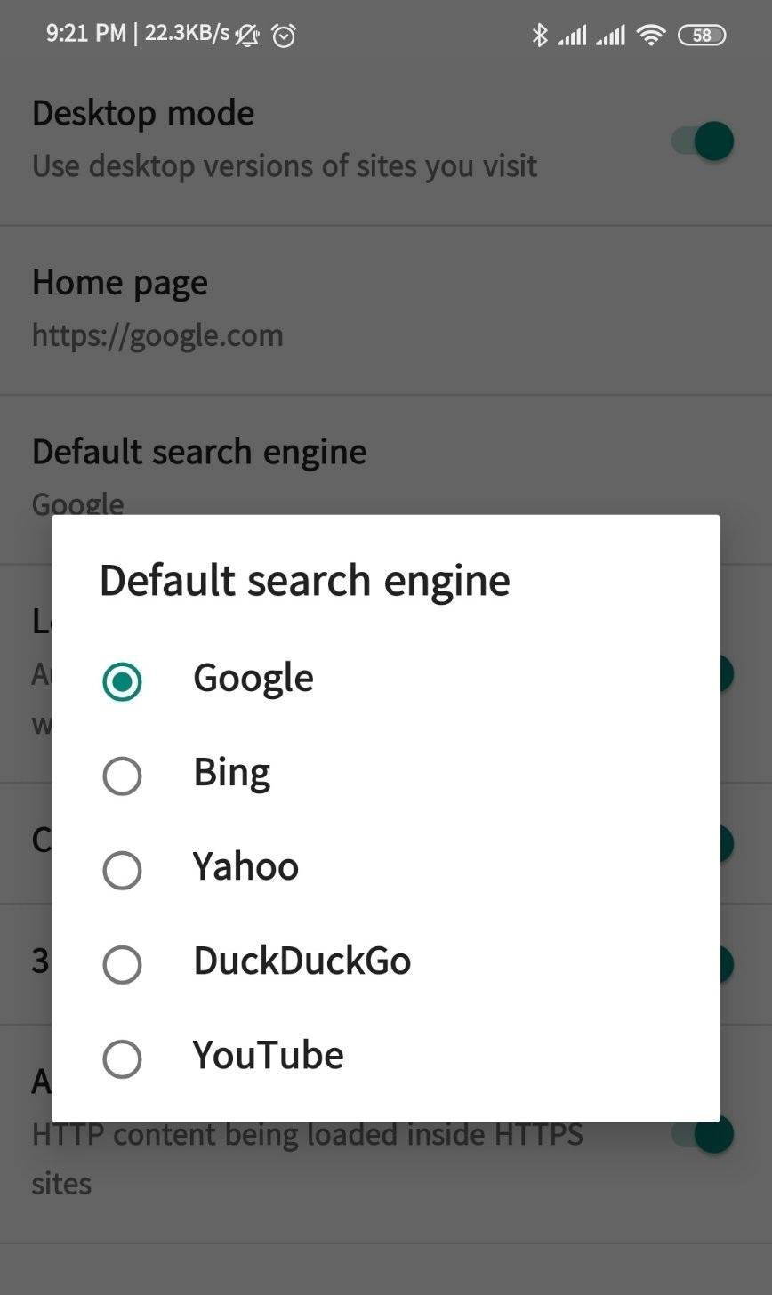Image resolution: width=772 pixels, height=1295 pixels.
Task: Select the Google radio button
Action: [x=122, y=681]
